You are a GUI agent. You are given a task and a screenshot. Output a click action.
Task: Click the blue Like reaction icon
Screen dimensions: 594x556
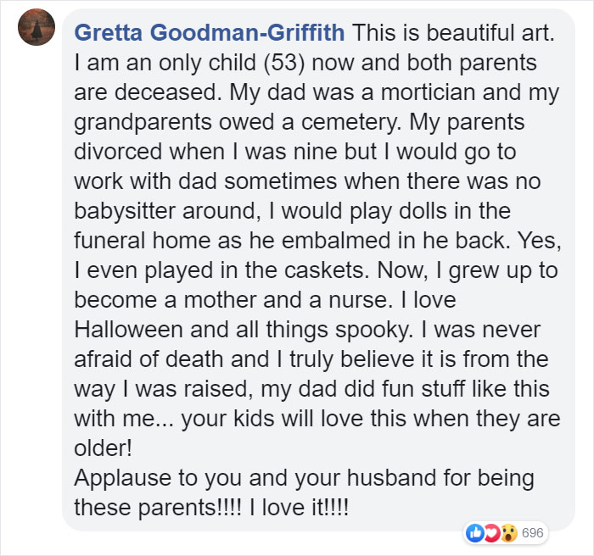click(x=474, y=533)
